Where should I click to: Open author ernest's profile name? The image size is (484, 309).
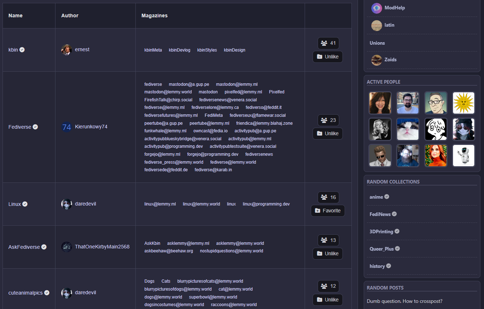pos(82,50)
